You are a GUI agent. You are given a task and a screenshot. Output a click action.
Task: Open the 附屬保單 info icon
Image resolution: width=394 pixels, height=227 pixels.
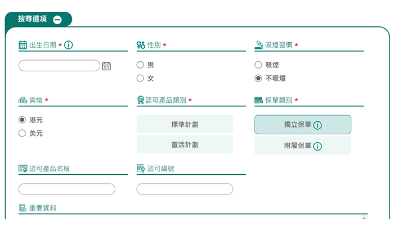coord(317,146)
